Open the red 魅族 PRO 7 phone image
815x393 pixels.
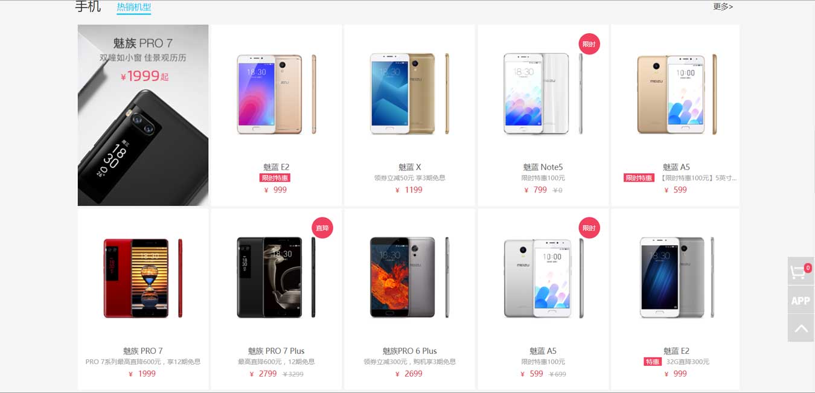pos(143,278)
